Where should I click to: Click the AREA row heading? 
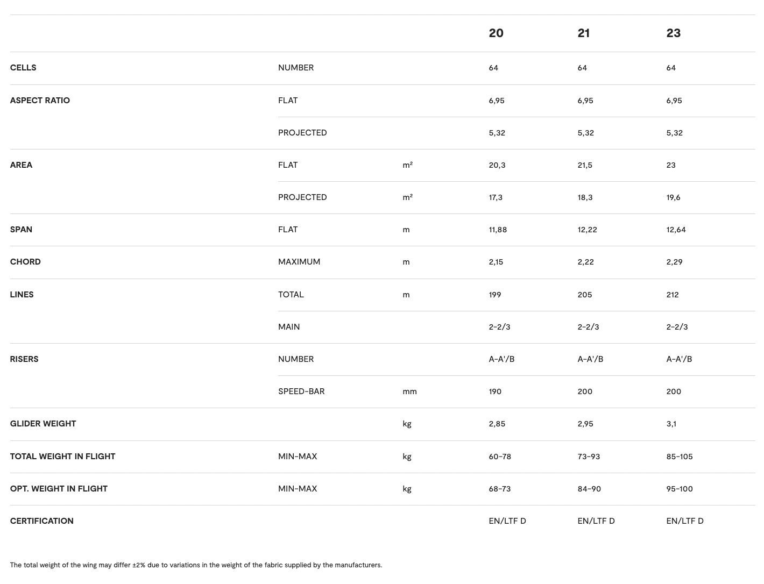(21, 165)
